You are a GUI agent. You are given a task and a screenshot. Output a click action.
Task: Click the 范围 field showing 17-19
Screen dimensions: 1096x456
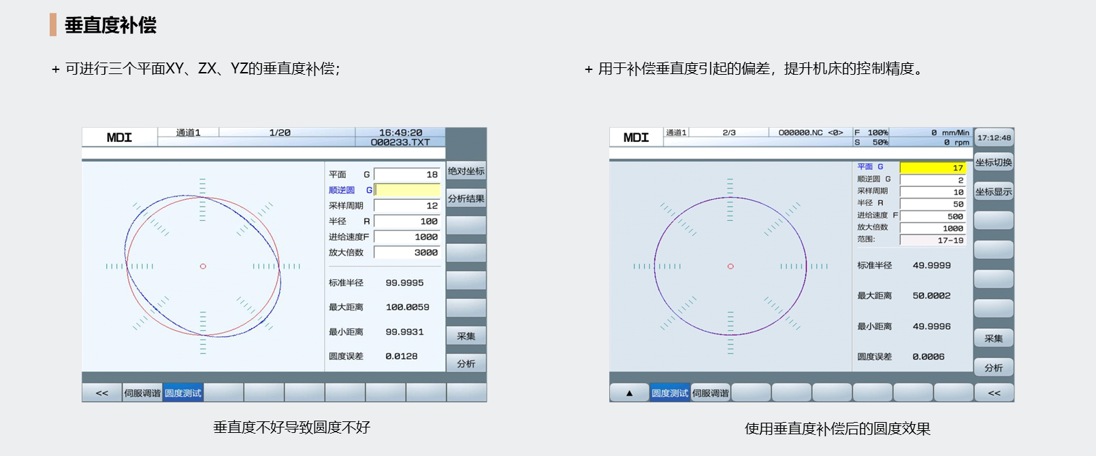pos(933,241)
